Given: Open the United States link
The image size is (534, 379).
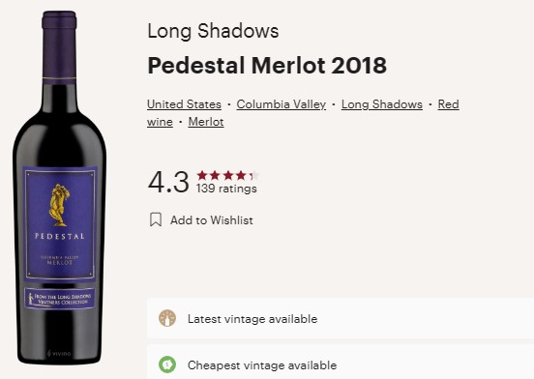Looking at the screenshot, I should click(184, 104).
